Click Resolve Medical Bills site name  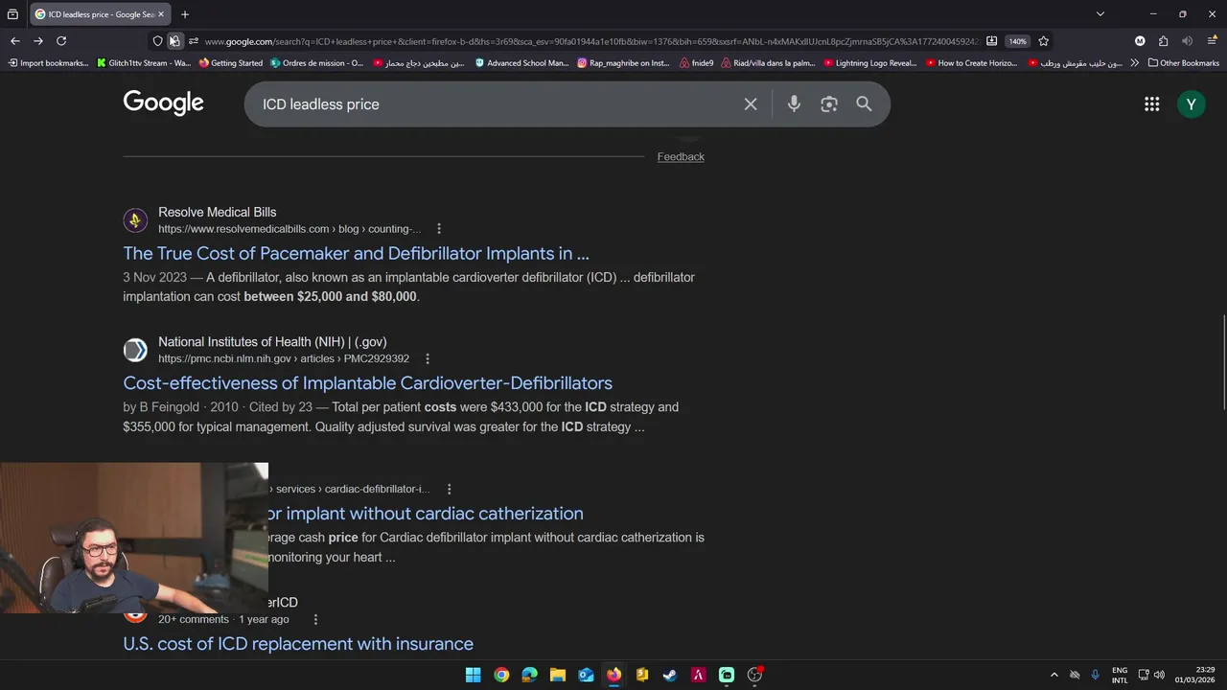217,213
